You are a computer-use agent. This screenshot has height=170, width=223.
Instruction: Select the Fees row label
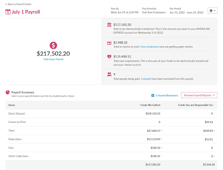point(11,148)
